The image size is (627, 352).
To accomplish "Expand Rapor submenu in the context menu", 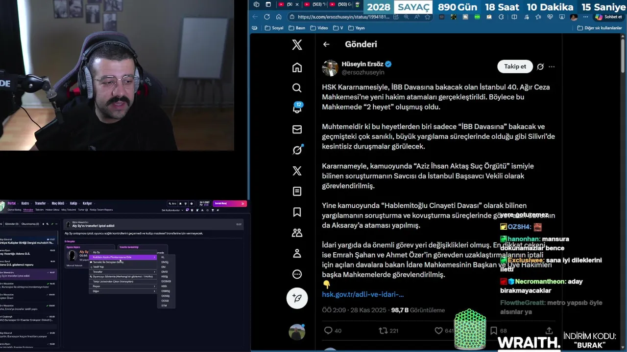I will 122,286.
